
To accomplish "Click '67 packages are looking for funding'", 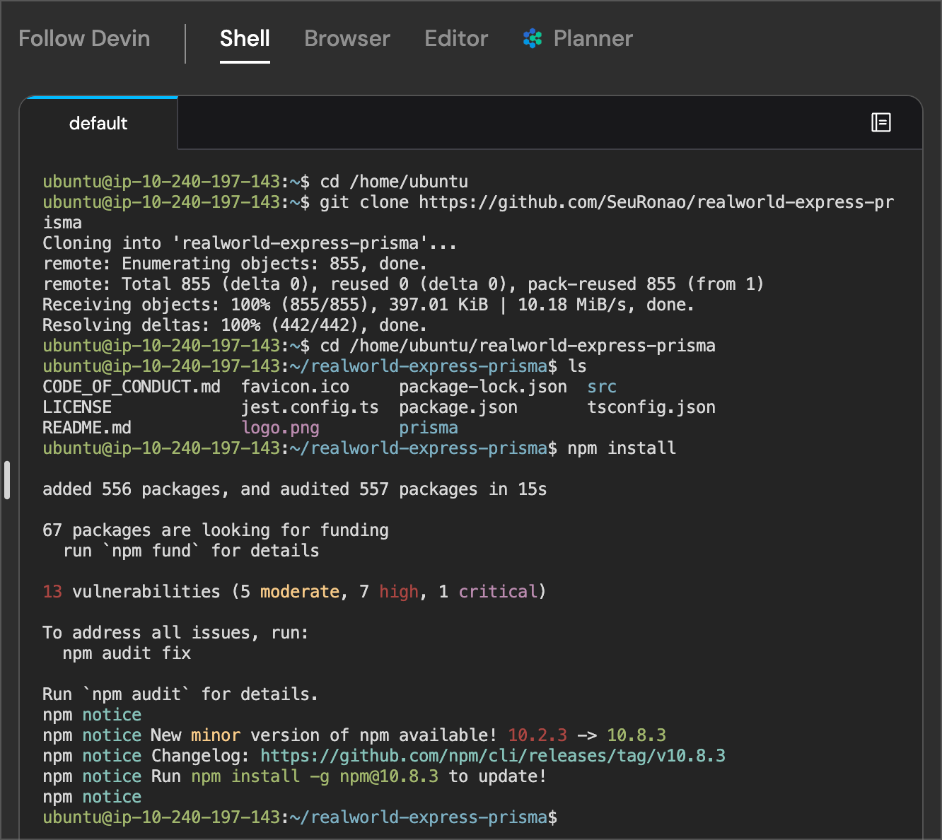I will pos(216,530).
